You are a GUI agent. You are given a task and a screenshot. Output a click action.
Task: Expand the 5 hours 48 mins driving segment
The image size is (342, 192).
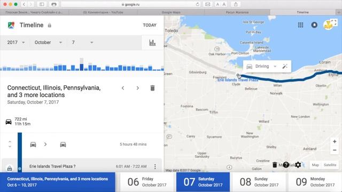10,144
